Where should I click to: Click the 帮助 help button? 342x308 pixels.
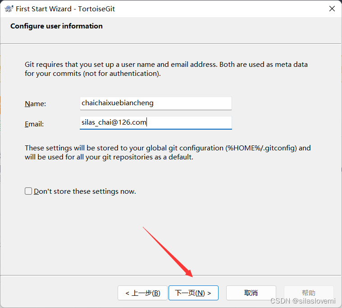pos(309,293)
